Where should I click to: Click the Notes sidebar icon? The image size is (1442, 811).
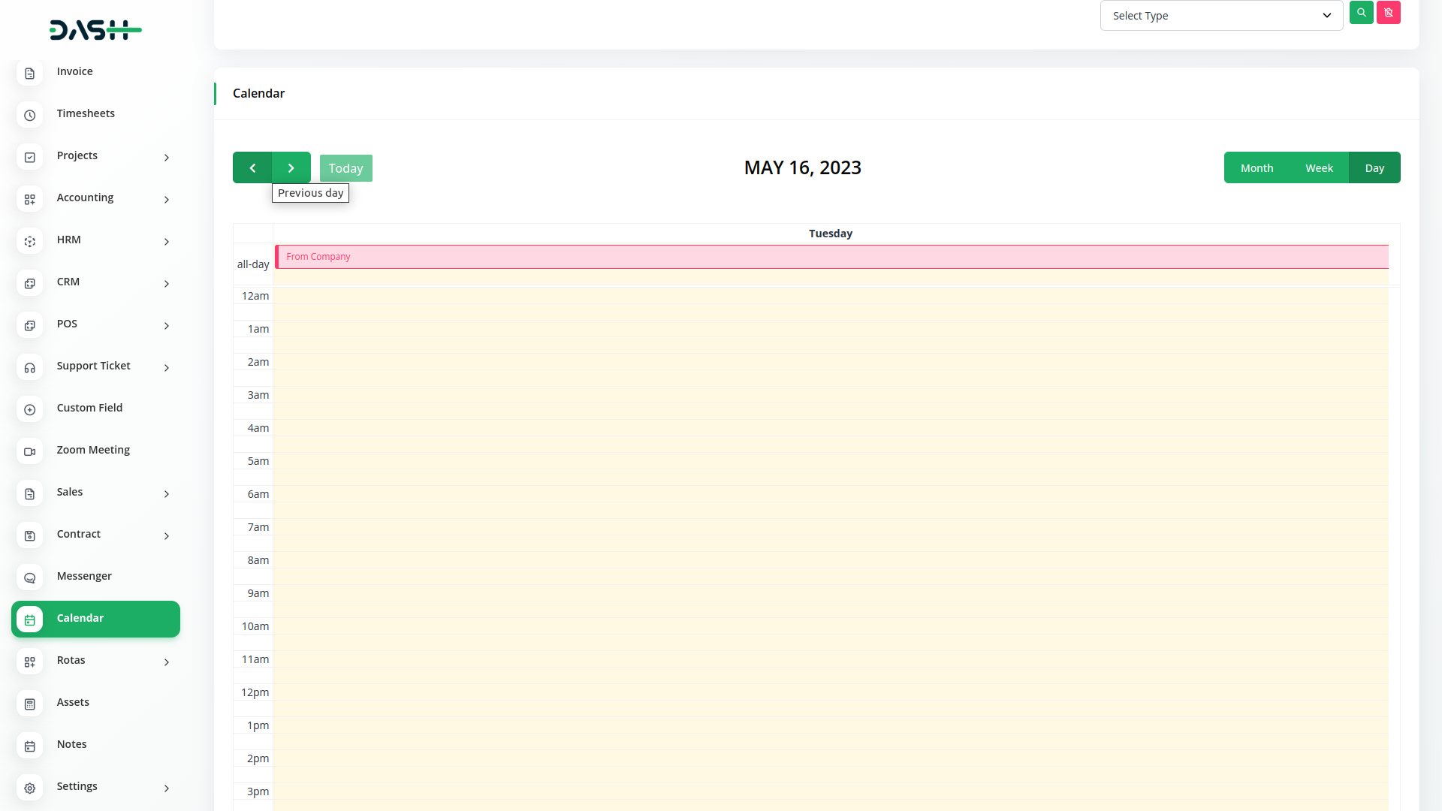pos(29,746)
